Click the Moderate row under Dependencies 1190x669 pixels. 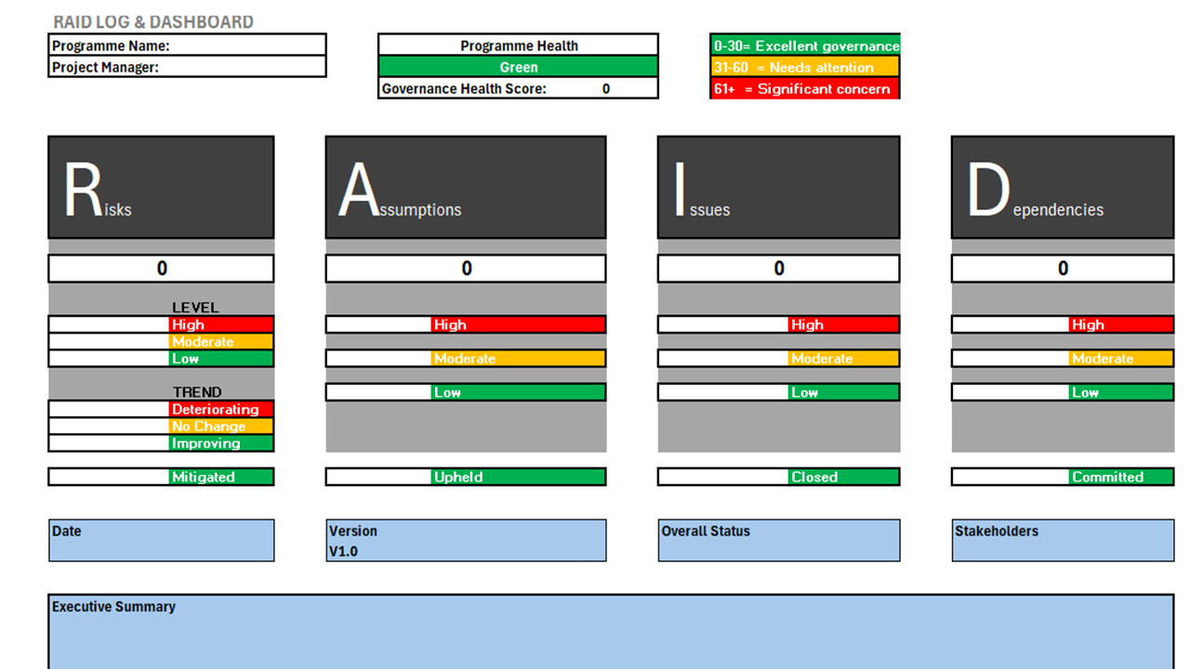(1063, 359)
